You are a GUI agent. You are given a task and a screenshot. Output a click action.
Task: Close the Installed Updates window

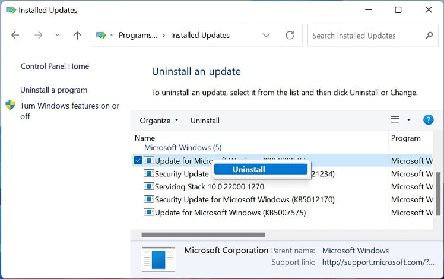429,10
